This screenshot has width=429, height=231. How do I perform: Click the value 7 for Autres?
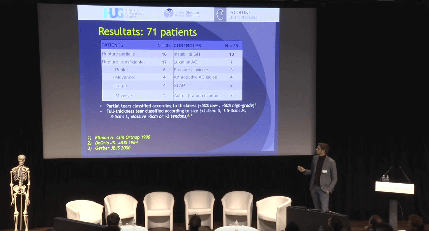[231, 96]
